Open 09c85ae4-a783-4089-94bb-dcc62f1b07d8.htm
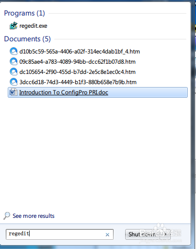 coord(78,62)
